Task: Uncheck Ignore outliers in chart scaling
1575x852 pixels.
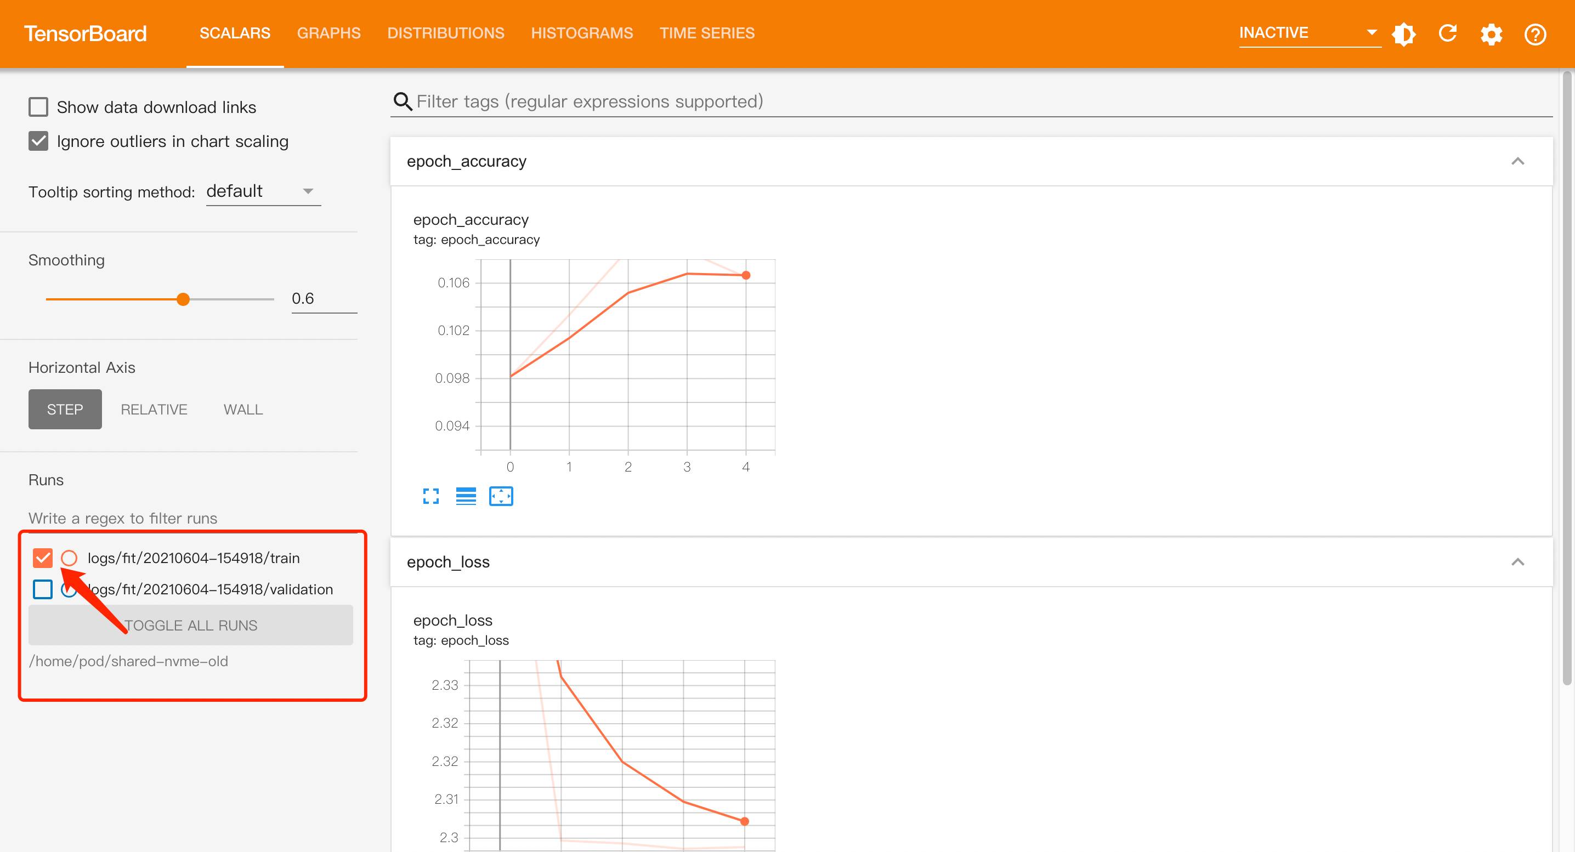Action: 38,141
